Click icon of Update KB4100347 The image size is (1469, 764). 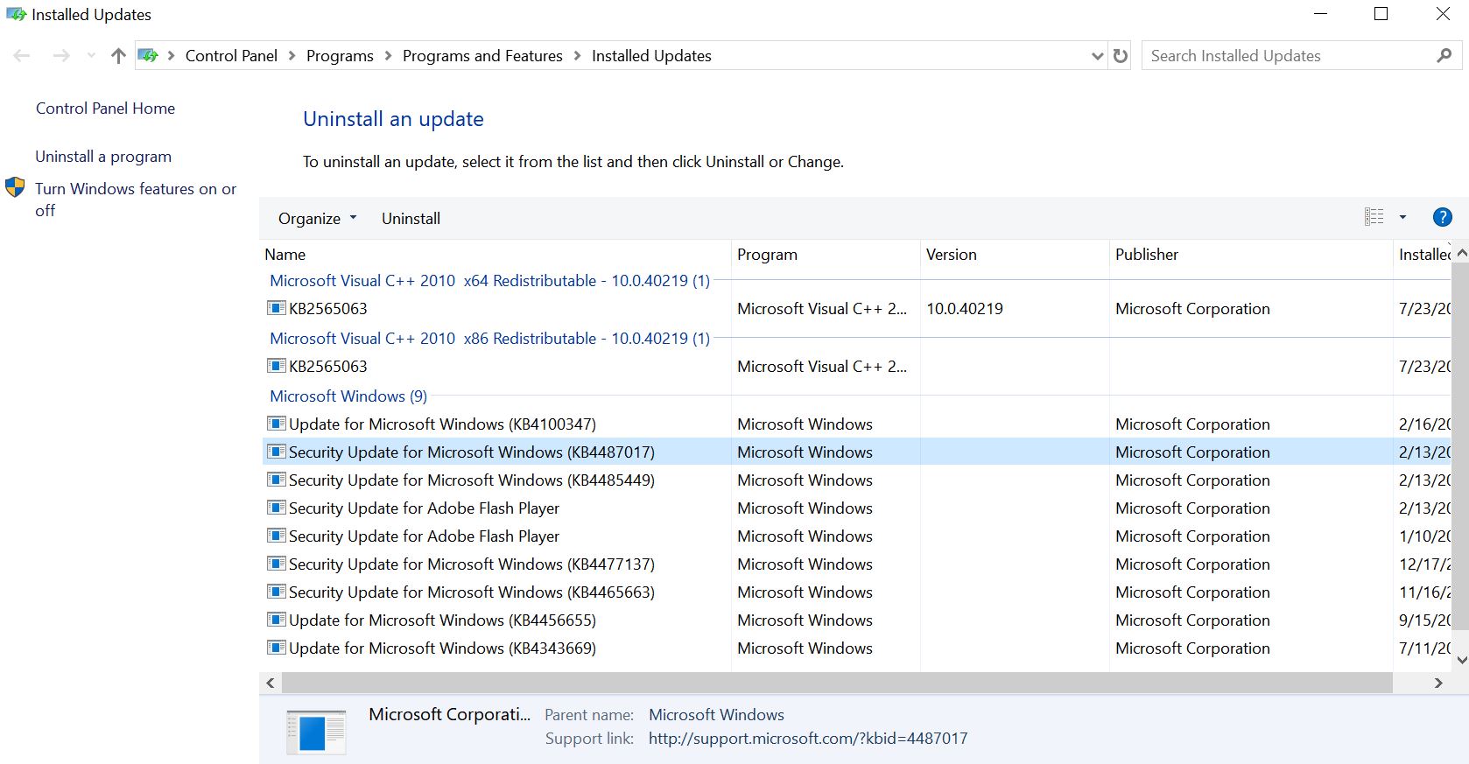pos(277,424)
